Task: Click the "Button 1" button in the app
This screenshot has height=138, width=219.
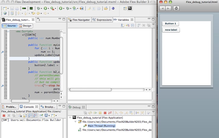Action: coord(170,24)
